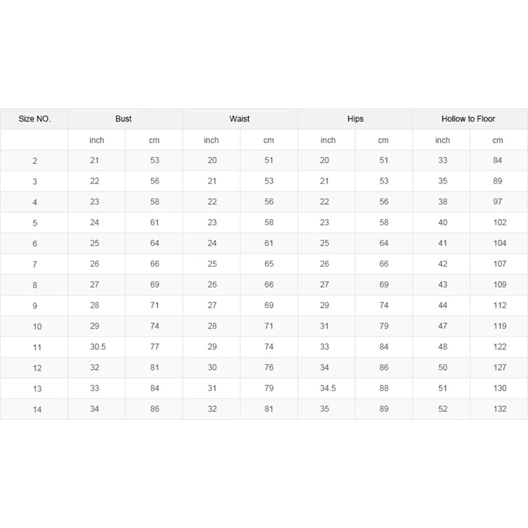Click the 34.5 hips inch cell
528x528 pixels.
click(328, 388)
